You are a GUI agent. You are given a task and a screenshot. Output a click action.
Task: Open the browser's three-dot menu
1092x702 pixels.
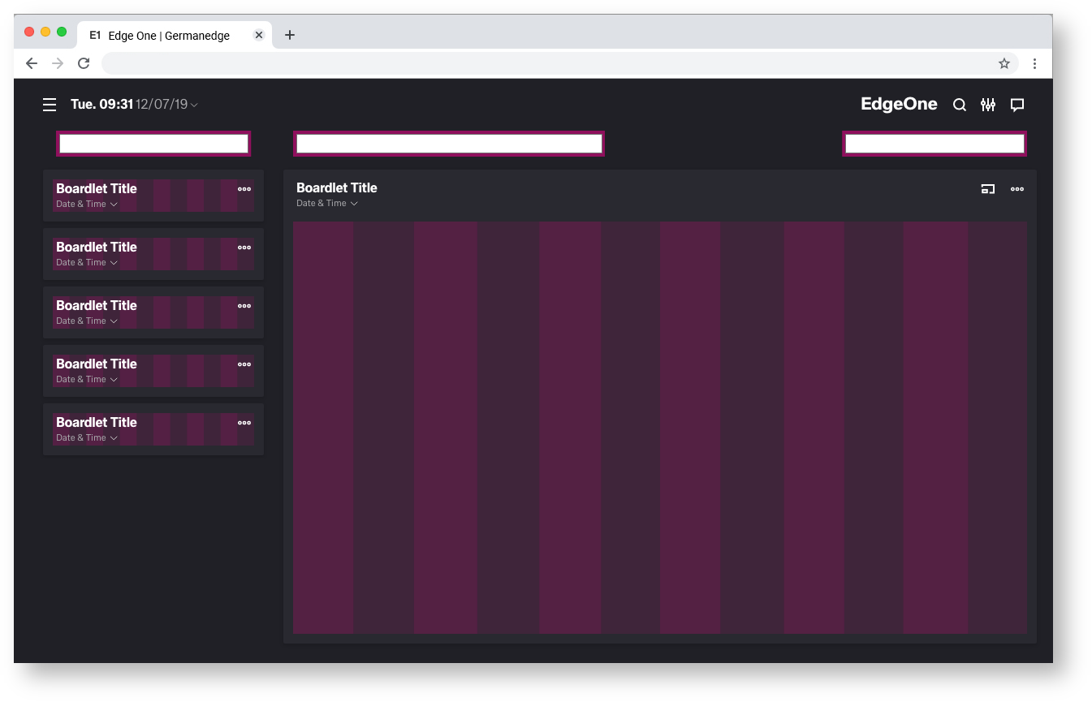1034,63
